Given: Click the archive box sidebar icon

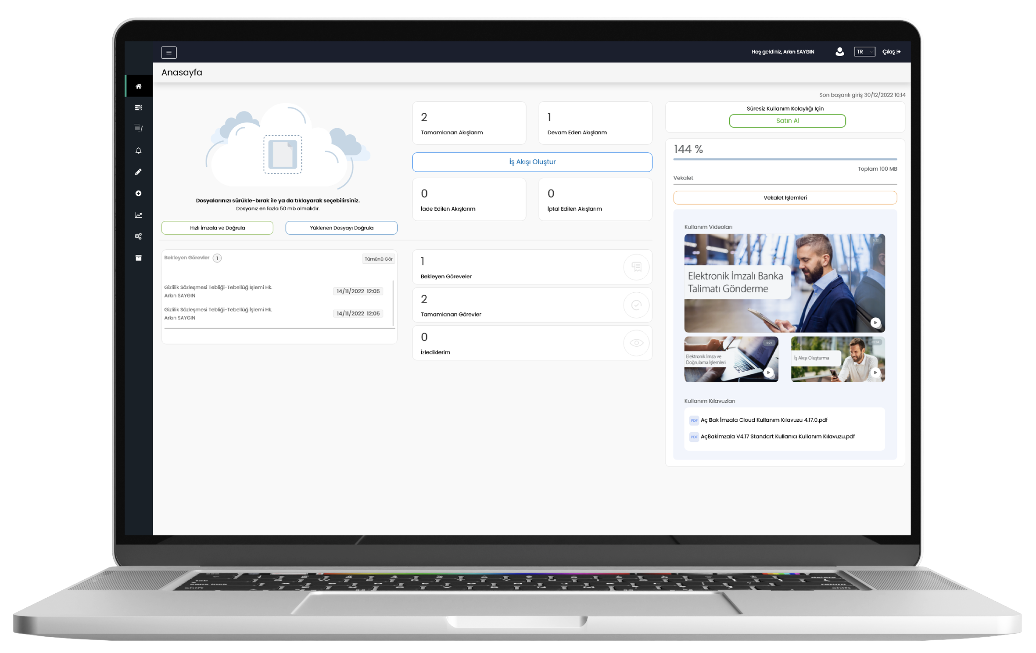Looking at the screenshot, I should [138, 258].
